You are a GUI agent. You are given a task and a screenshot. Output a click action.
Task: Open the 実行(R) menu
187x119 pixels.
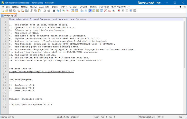(93, 7)
